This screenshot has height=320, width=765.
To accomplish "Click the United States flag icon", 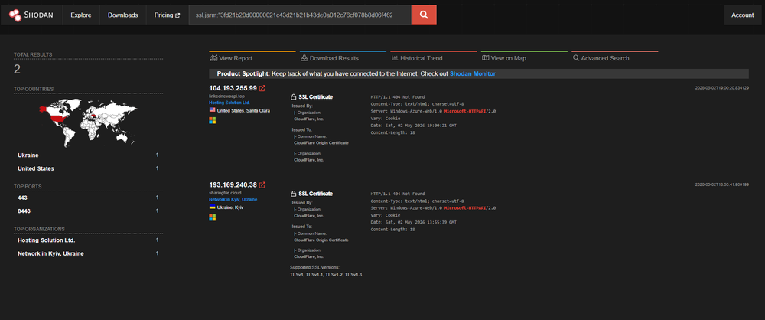I will (x=212, y=110).
